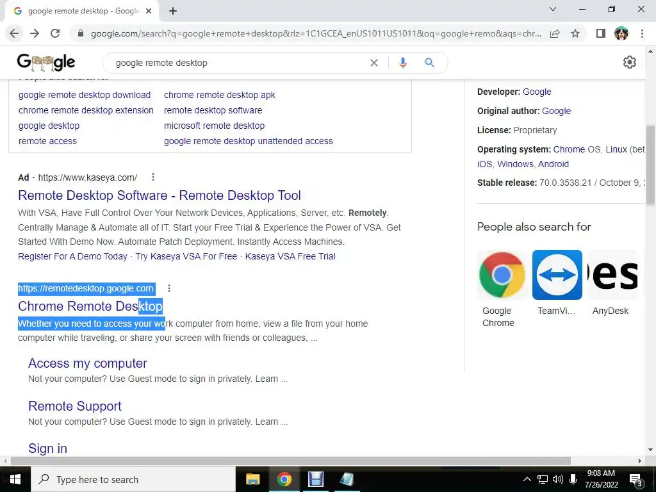Clear the search box text
This screenshot has height=492, width=656.
[x=374, y=63]
